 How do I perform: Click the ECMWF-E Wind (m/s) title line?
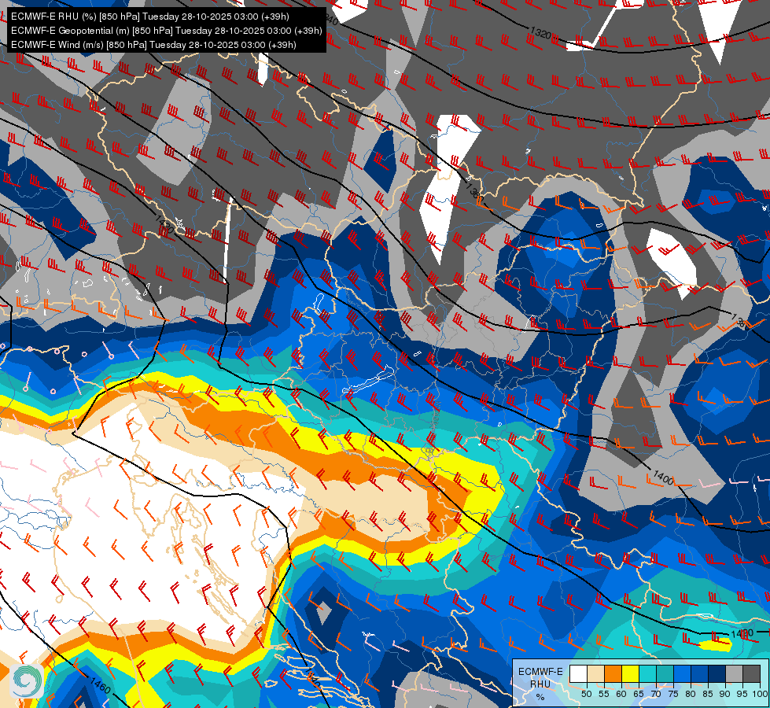click(x=153, y=45)
